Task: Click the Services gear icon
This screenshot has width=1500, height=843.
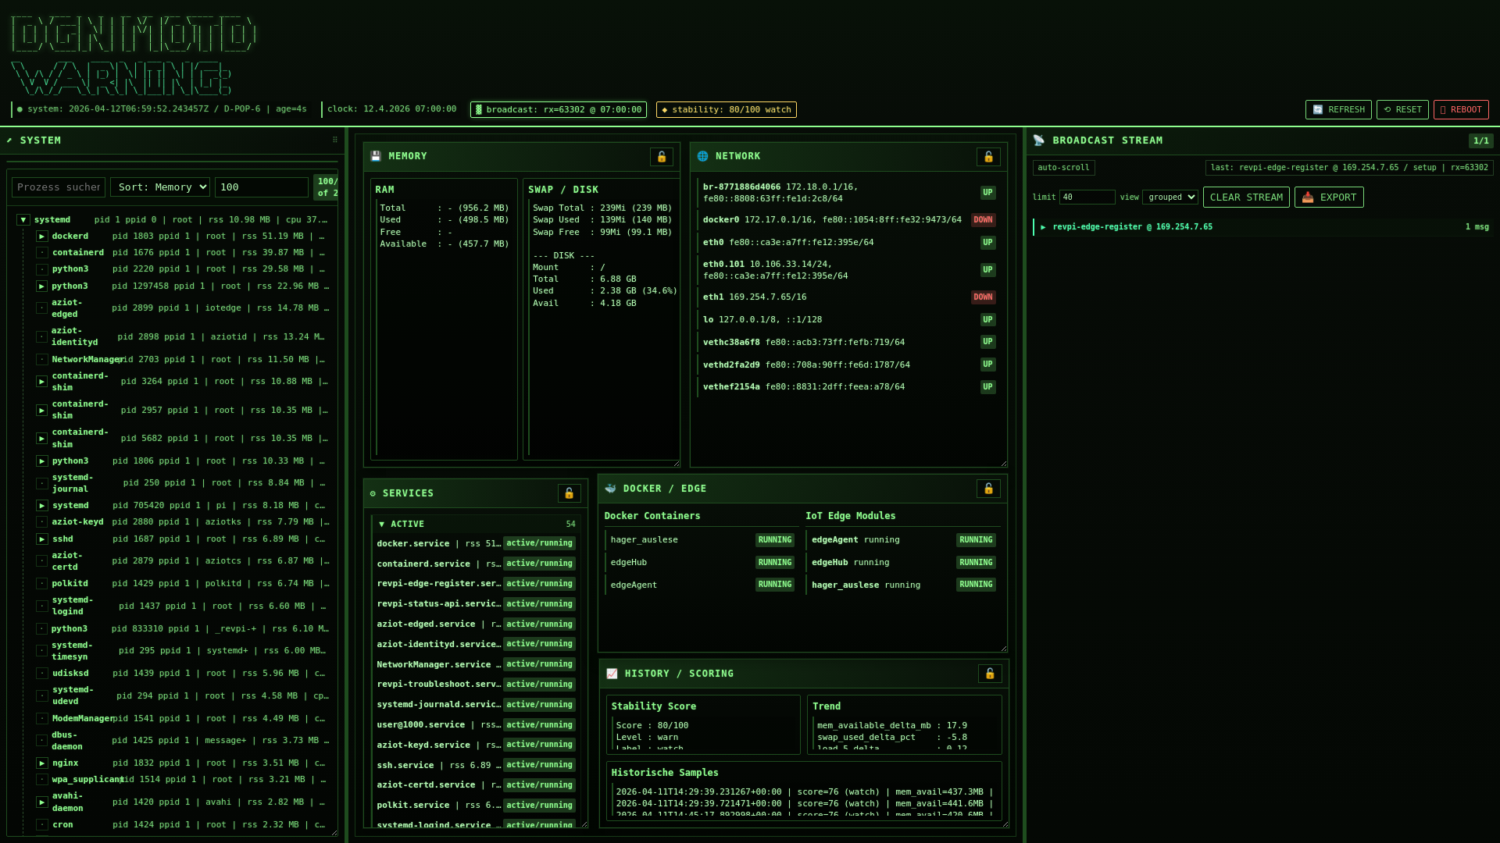Action: [373, 493]
